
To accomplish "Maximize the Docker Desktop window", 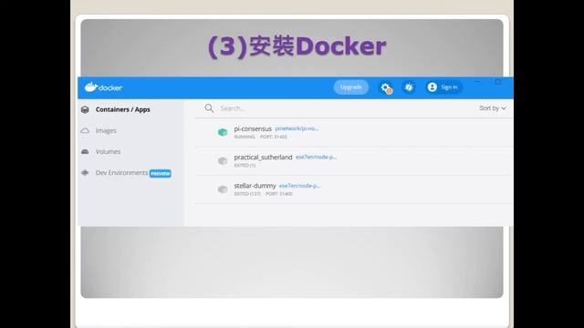I will 498,82.
